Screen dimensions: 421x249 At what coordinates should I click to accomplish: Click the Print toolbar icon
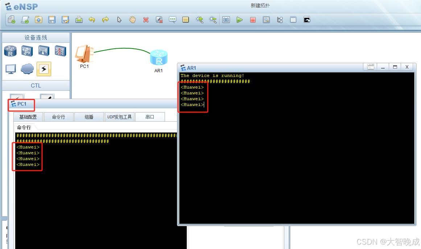[79, 20]
